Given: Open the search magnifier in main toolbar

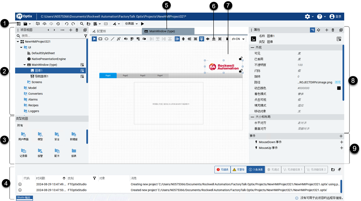Looking at the screenshot, I should pos(82,24).
